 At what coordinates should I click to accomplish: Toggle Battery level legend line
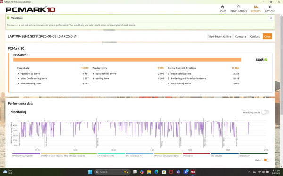tap(253, 154)
